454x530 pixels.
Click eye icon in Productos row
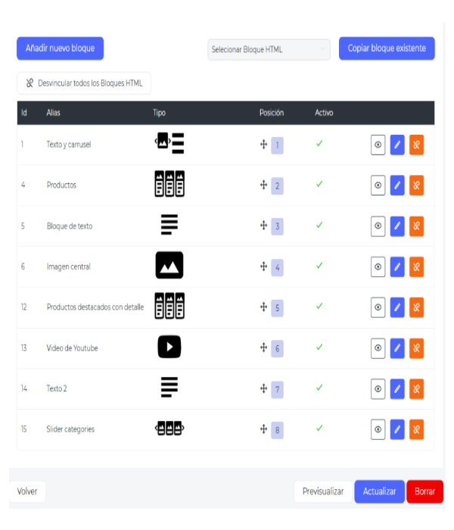(378, 185)
